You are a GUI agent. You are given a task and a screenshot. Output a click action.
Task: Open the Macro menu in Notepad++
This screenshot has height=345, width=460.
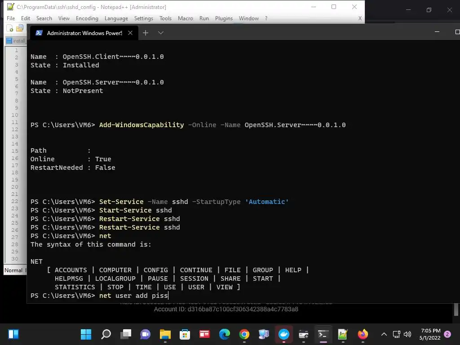point(186,18)
